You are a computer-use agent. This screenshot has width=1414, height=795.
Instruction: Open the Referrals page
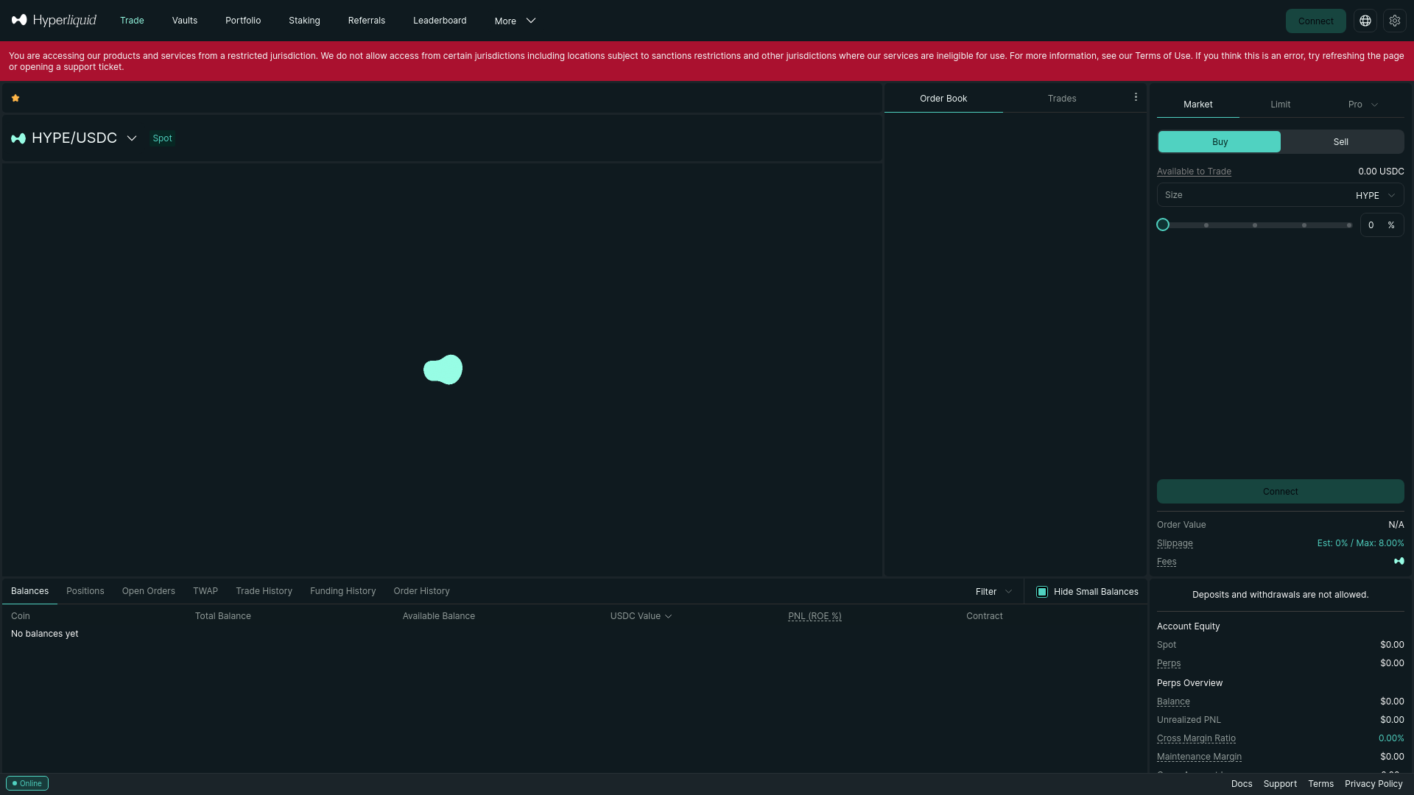367,21
